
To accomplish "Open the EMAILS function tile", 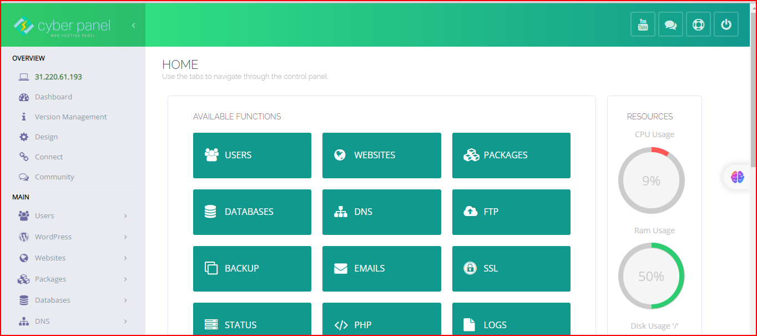I will point(381,268).
